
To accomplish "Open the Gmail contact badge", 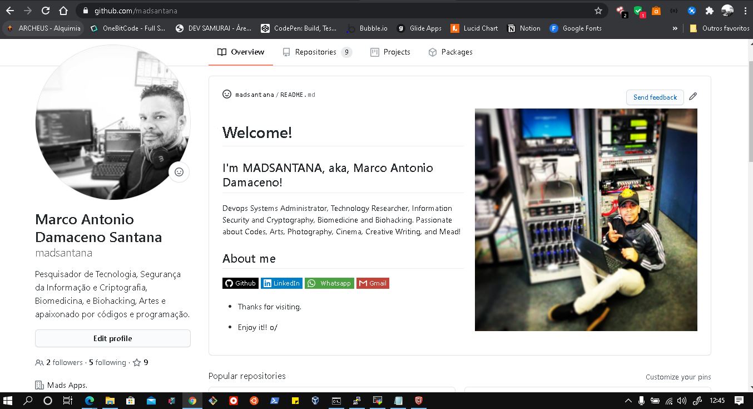I will 373,283.
